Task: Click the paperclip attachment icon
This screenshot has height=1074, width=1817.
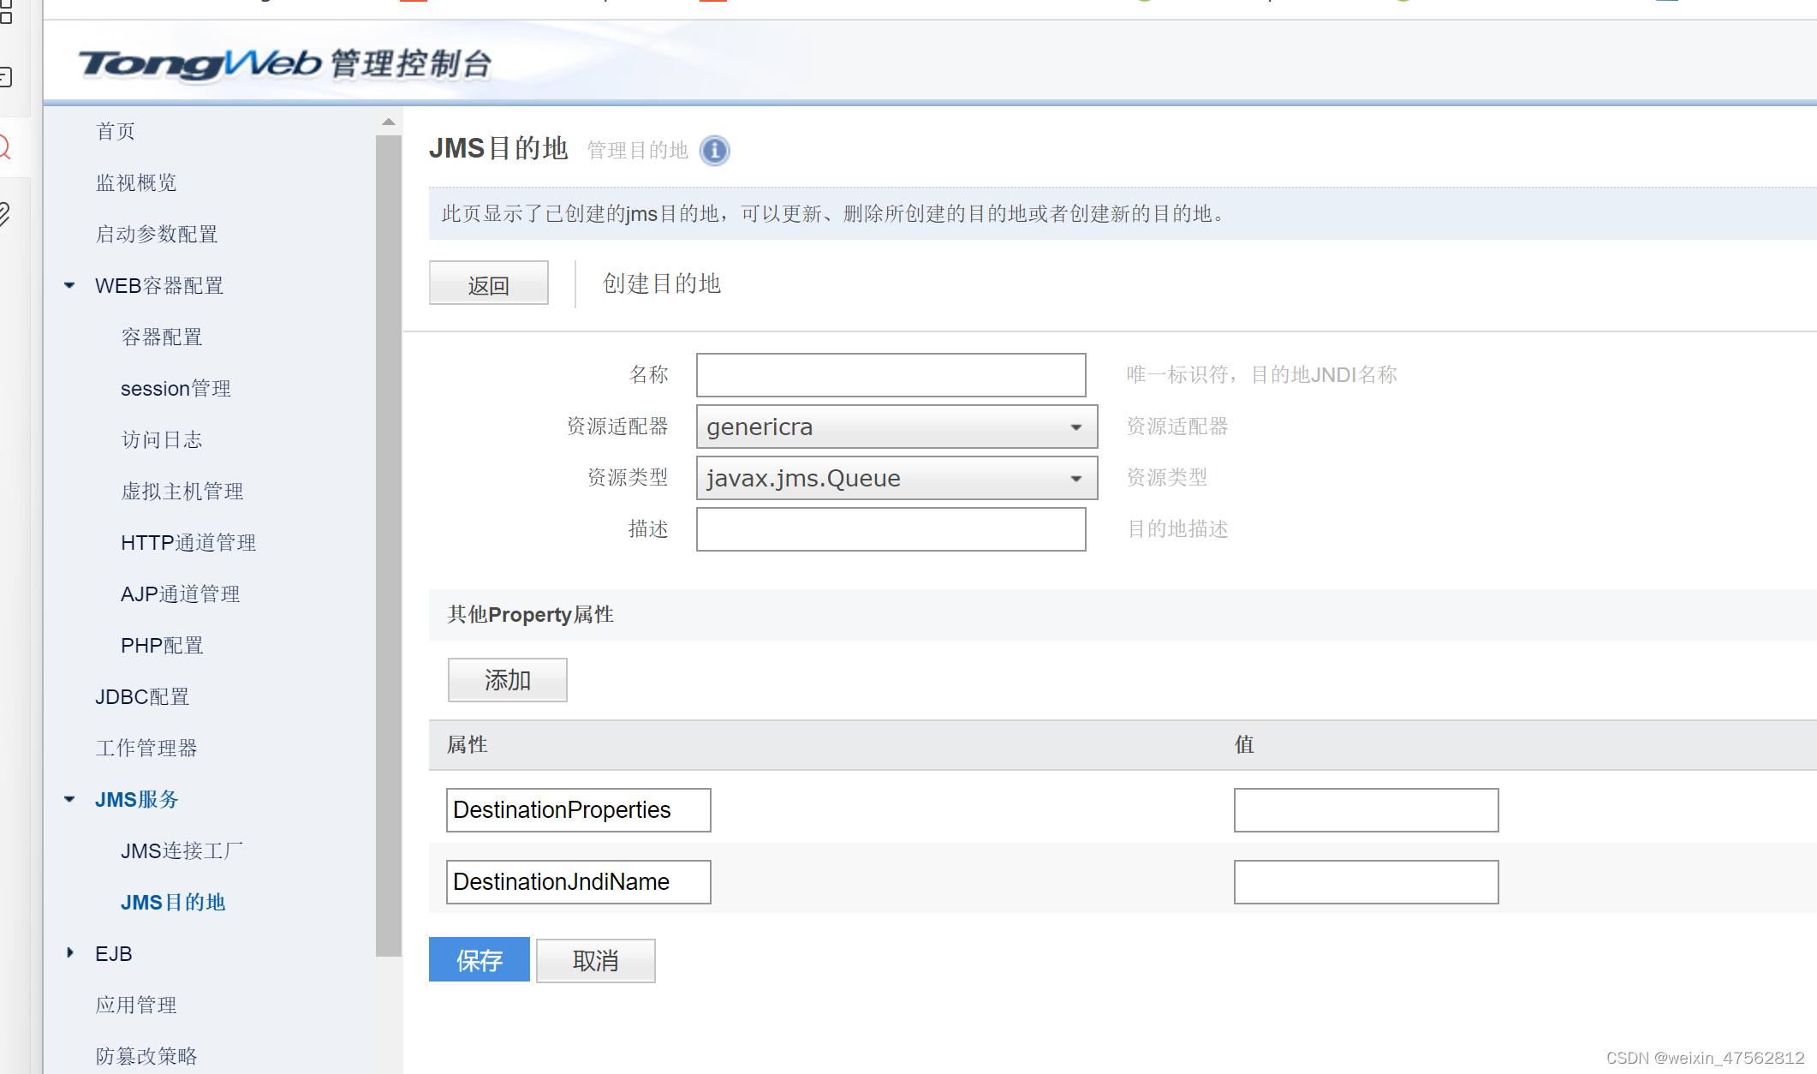Action: [x=4, y=212]
